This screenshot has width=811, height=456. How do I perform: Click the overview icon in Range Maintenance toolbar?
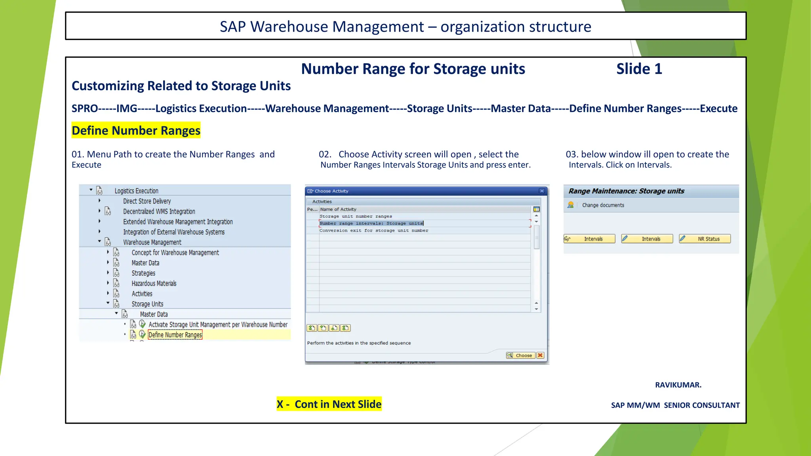tap(571, 205)
